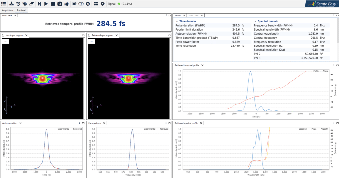Open settings gear icon
Viewport: 339px width, 178px height.
tap(103, 4)
